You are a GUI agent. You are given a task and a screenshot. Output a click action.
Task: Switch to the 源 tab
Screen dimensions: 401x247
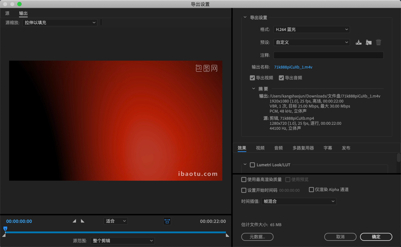(7, 13)
